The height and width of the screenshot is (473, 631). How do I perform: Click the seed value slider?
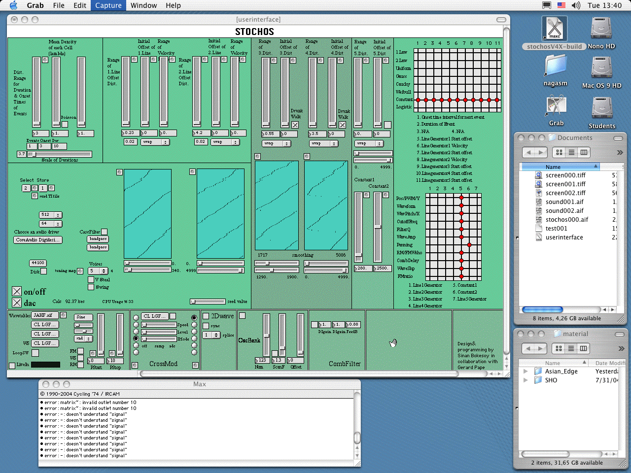(208, 302)
